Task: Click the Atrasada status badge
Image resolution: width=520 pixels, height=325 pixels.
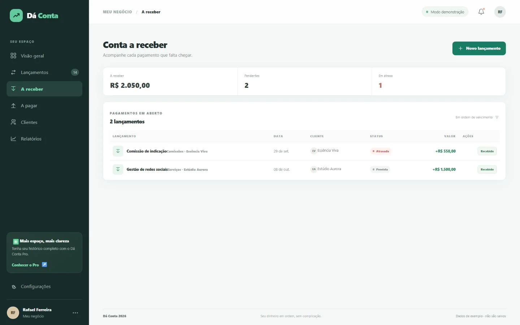Action: click(381, 151)
